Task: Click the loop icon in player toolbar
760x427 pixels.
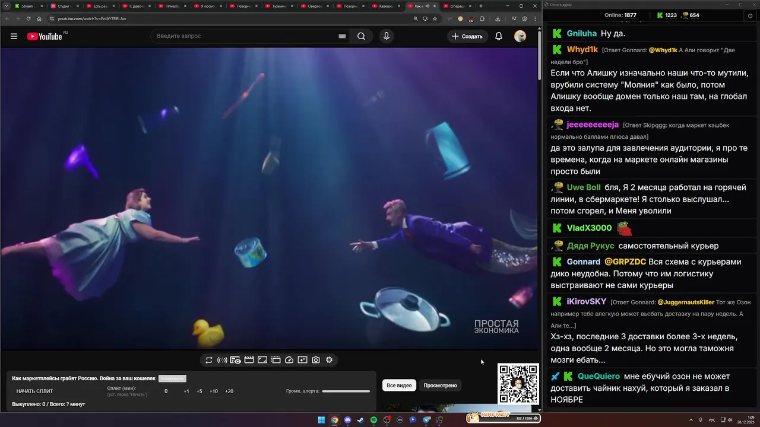Action: (x=209, y=360)
